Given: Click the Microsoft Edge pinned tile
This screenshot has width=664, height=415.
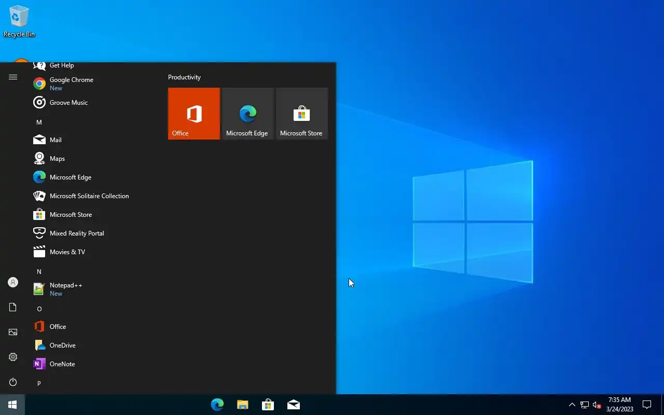Looking at the screenshot, I should [248, 114].
